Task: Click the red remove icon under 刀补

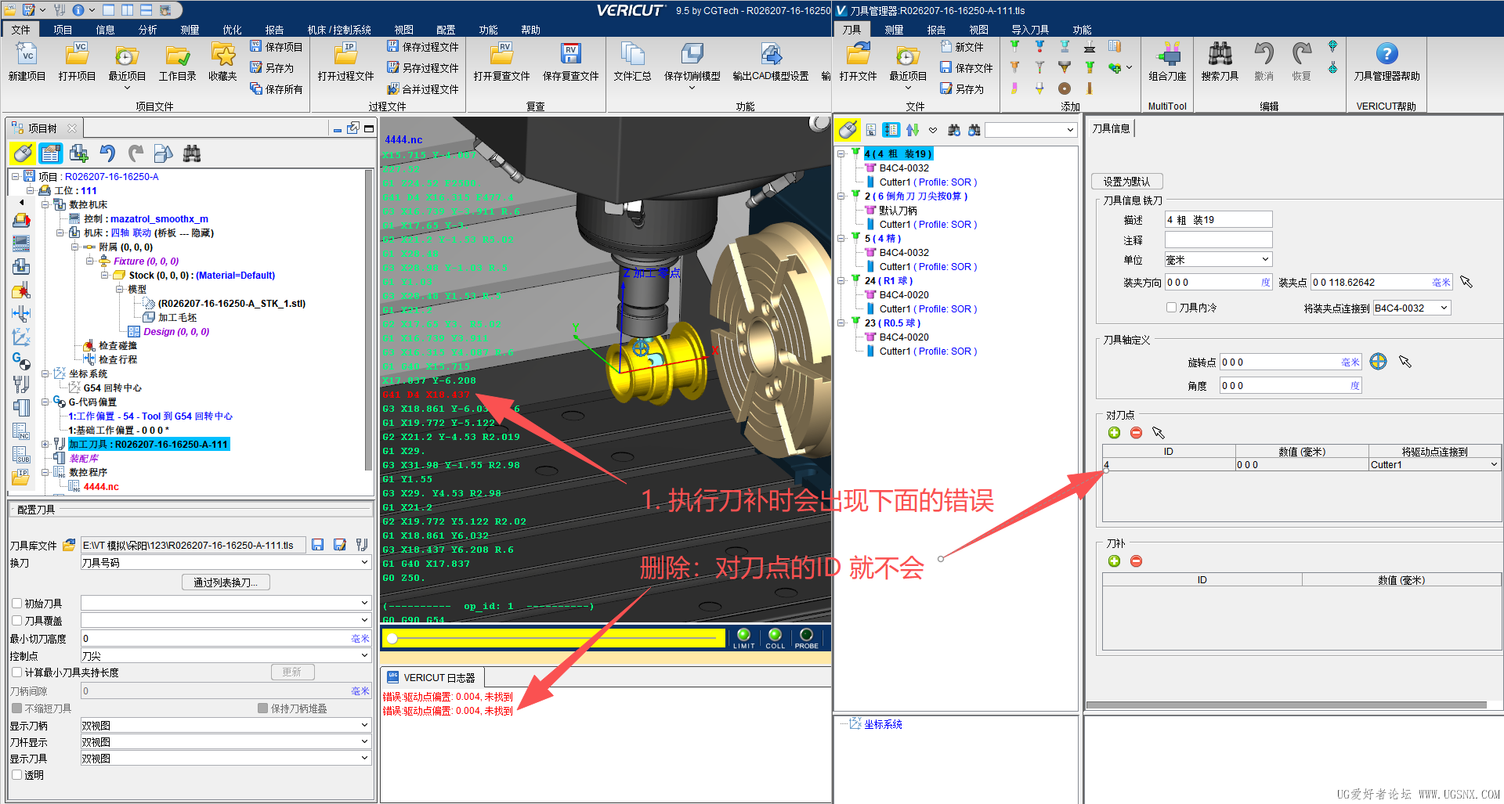Action: [1136, 561]
